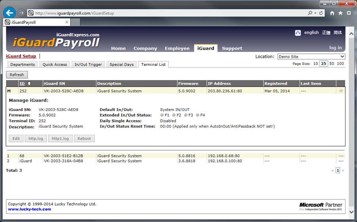Click the Refresh button
This screenshot has height=222, width=357.
(17, 75)
